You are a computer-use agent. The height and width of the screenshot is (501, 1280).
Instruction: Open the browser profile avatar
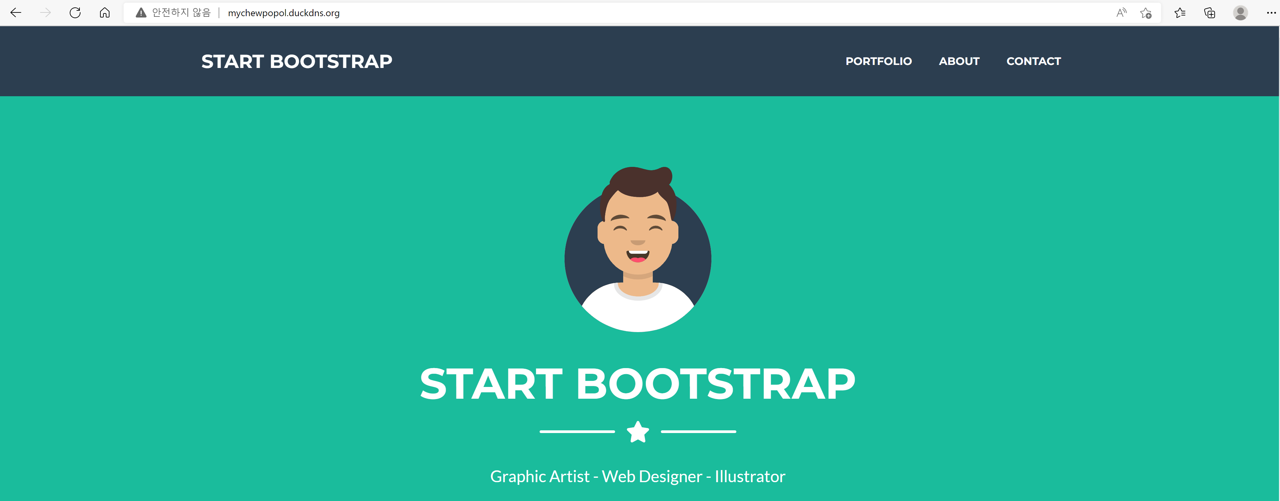(x=1240, y=13)
